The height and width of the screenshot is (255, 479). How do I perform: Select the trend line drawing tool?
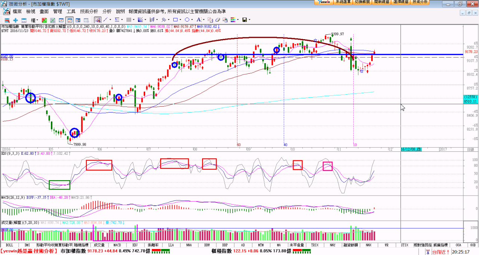coord(105,20)
